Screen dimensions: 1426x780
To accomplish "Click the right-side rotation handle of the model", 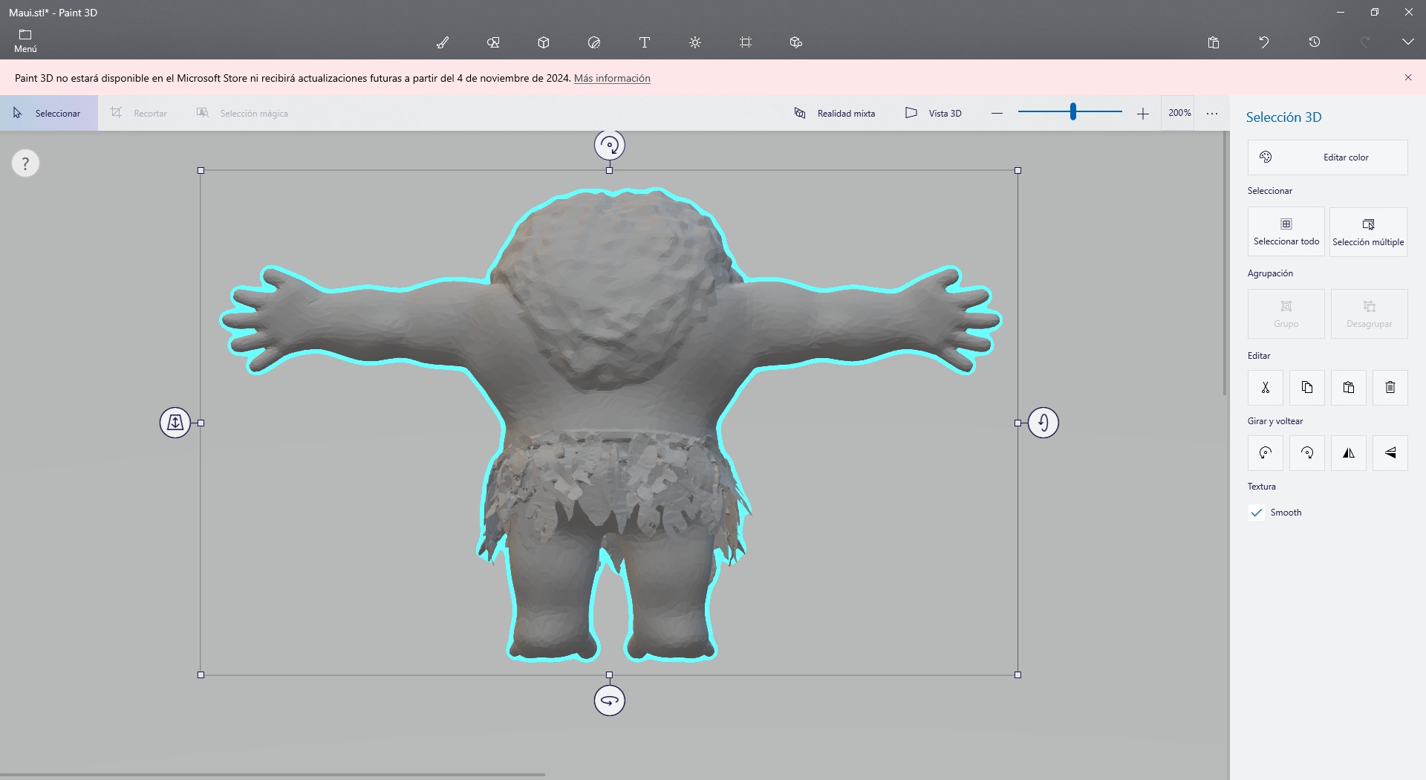I will (1044, 423).
